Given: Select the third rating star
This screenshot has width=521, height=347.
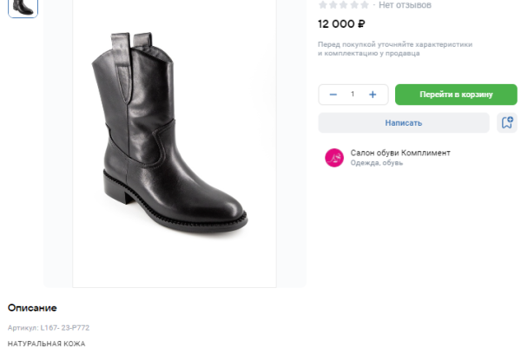Looking at the screenshot, I should [344, 5].
